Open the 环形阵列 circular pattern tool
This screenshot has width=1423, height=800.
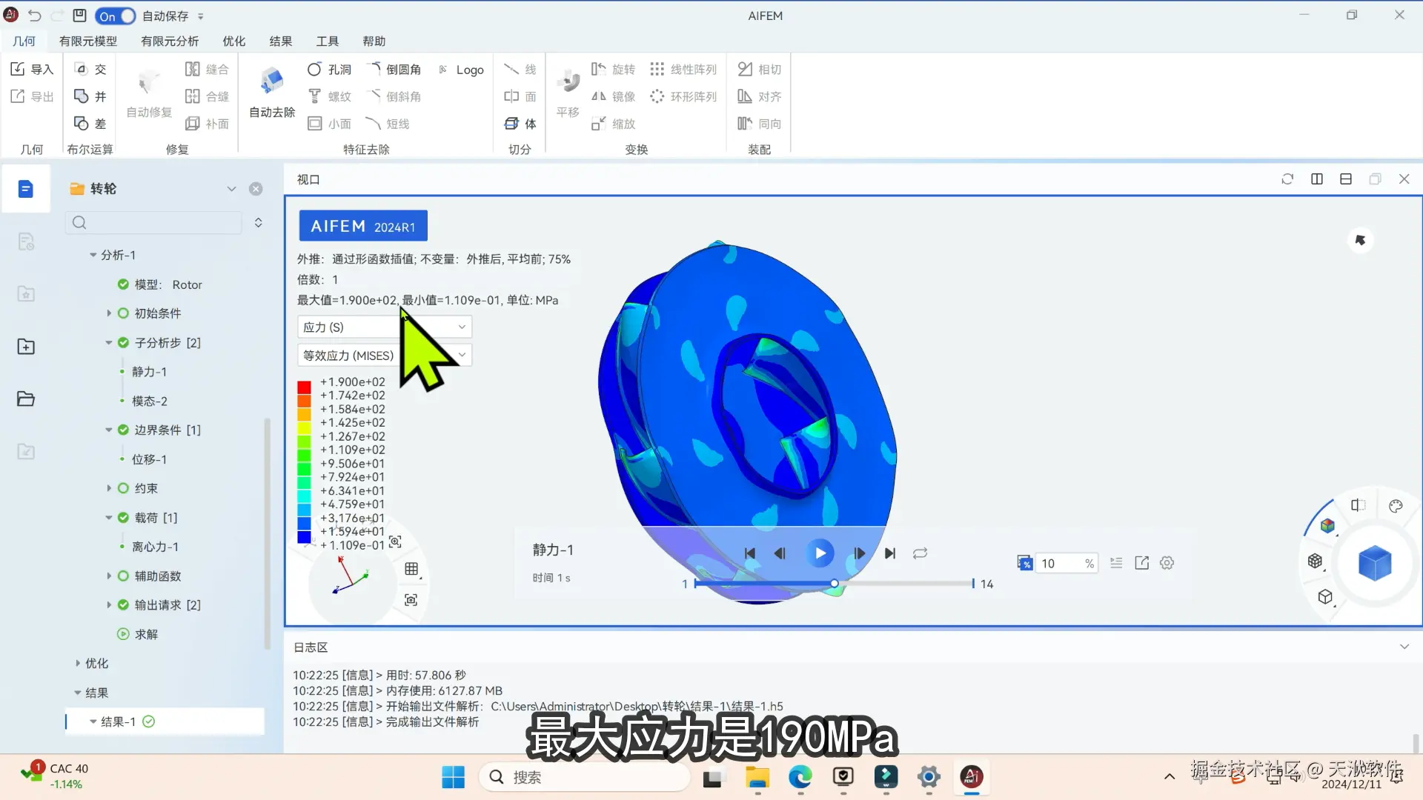point(683,96)
